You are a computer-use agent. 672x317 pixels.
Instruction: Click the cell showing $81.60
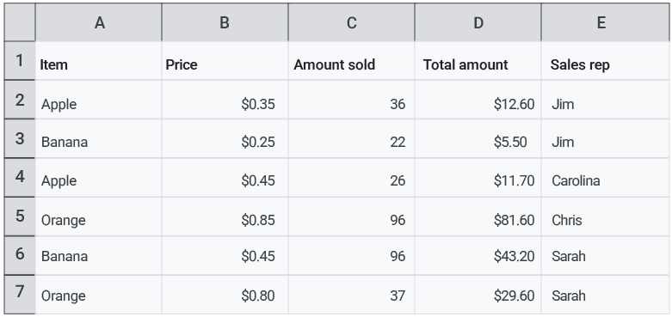(x=478, y=216)
